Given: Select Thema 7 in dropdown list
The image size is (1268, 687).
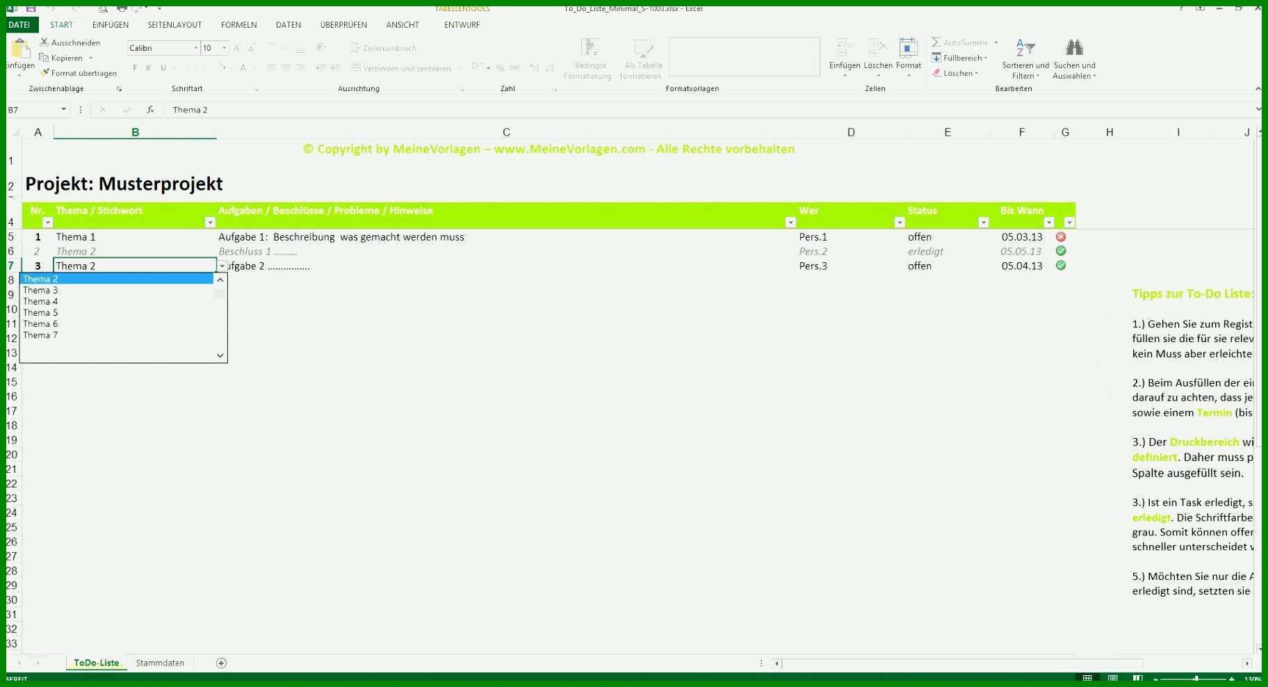Looking at the screenshot, I should click(117, 334).
